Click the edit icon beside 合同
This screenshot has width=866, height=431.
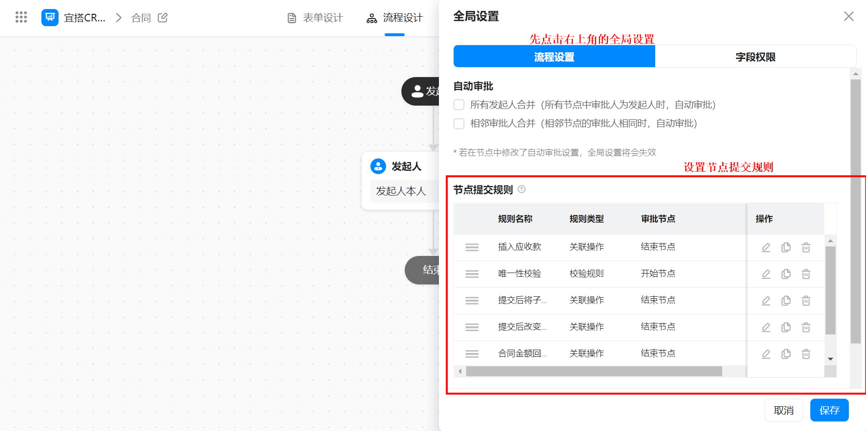[x=163, y=18]
